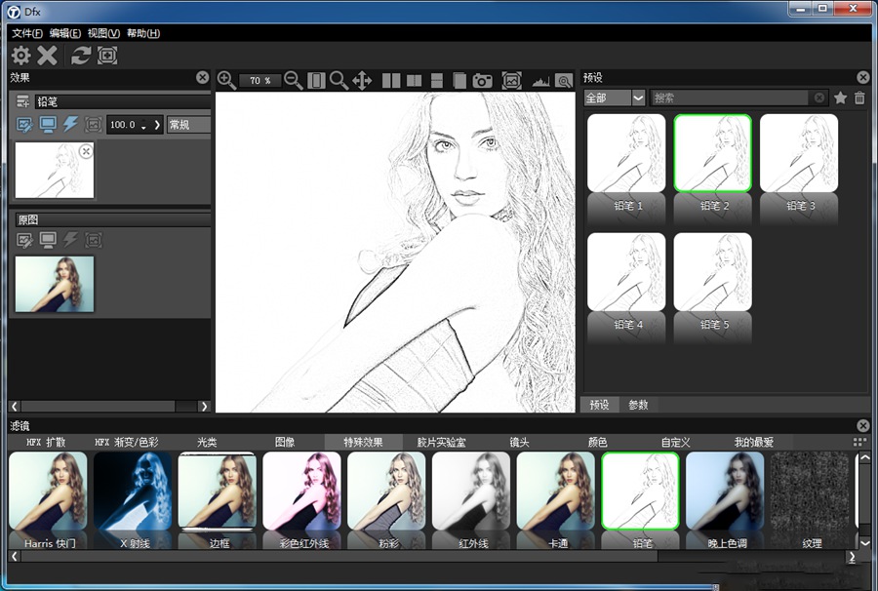Take a snapshot with the camera icon
This screenshot has height=591, width=878.
point(482,81)
